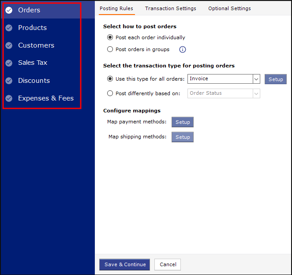
Task: Switch to the Transaction Settings tab
Action: tap(170, 8)
